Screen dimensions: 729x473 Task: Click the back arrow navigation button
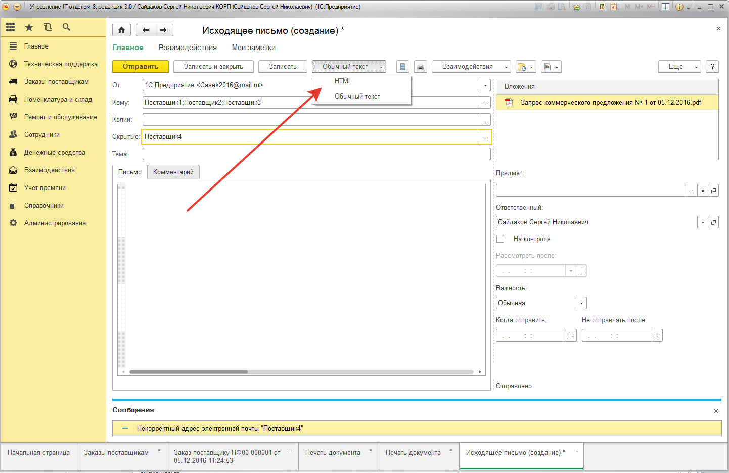pyautogui.click(x=146, y=30)
